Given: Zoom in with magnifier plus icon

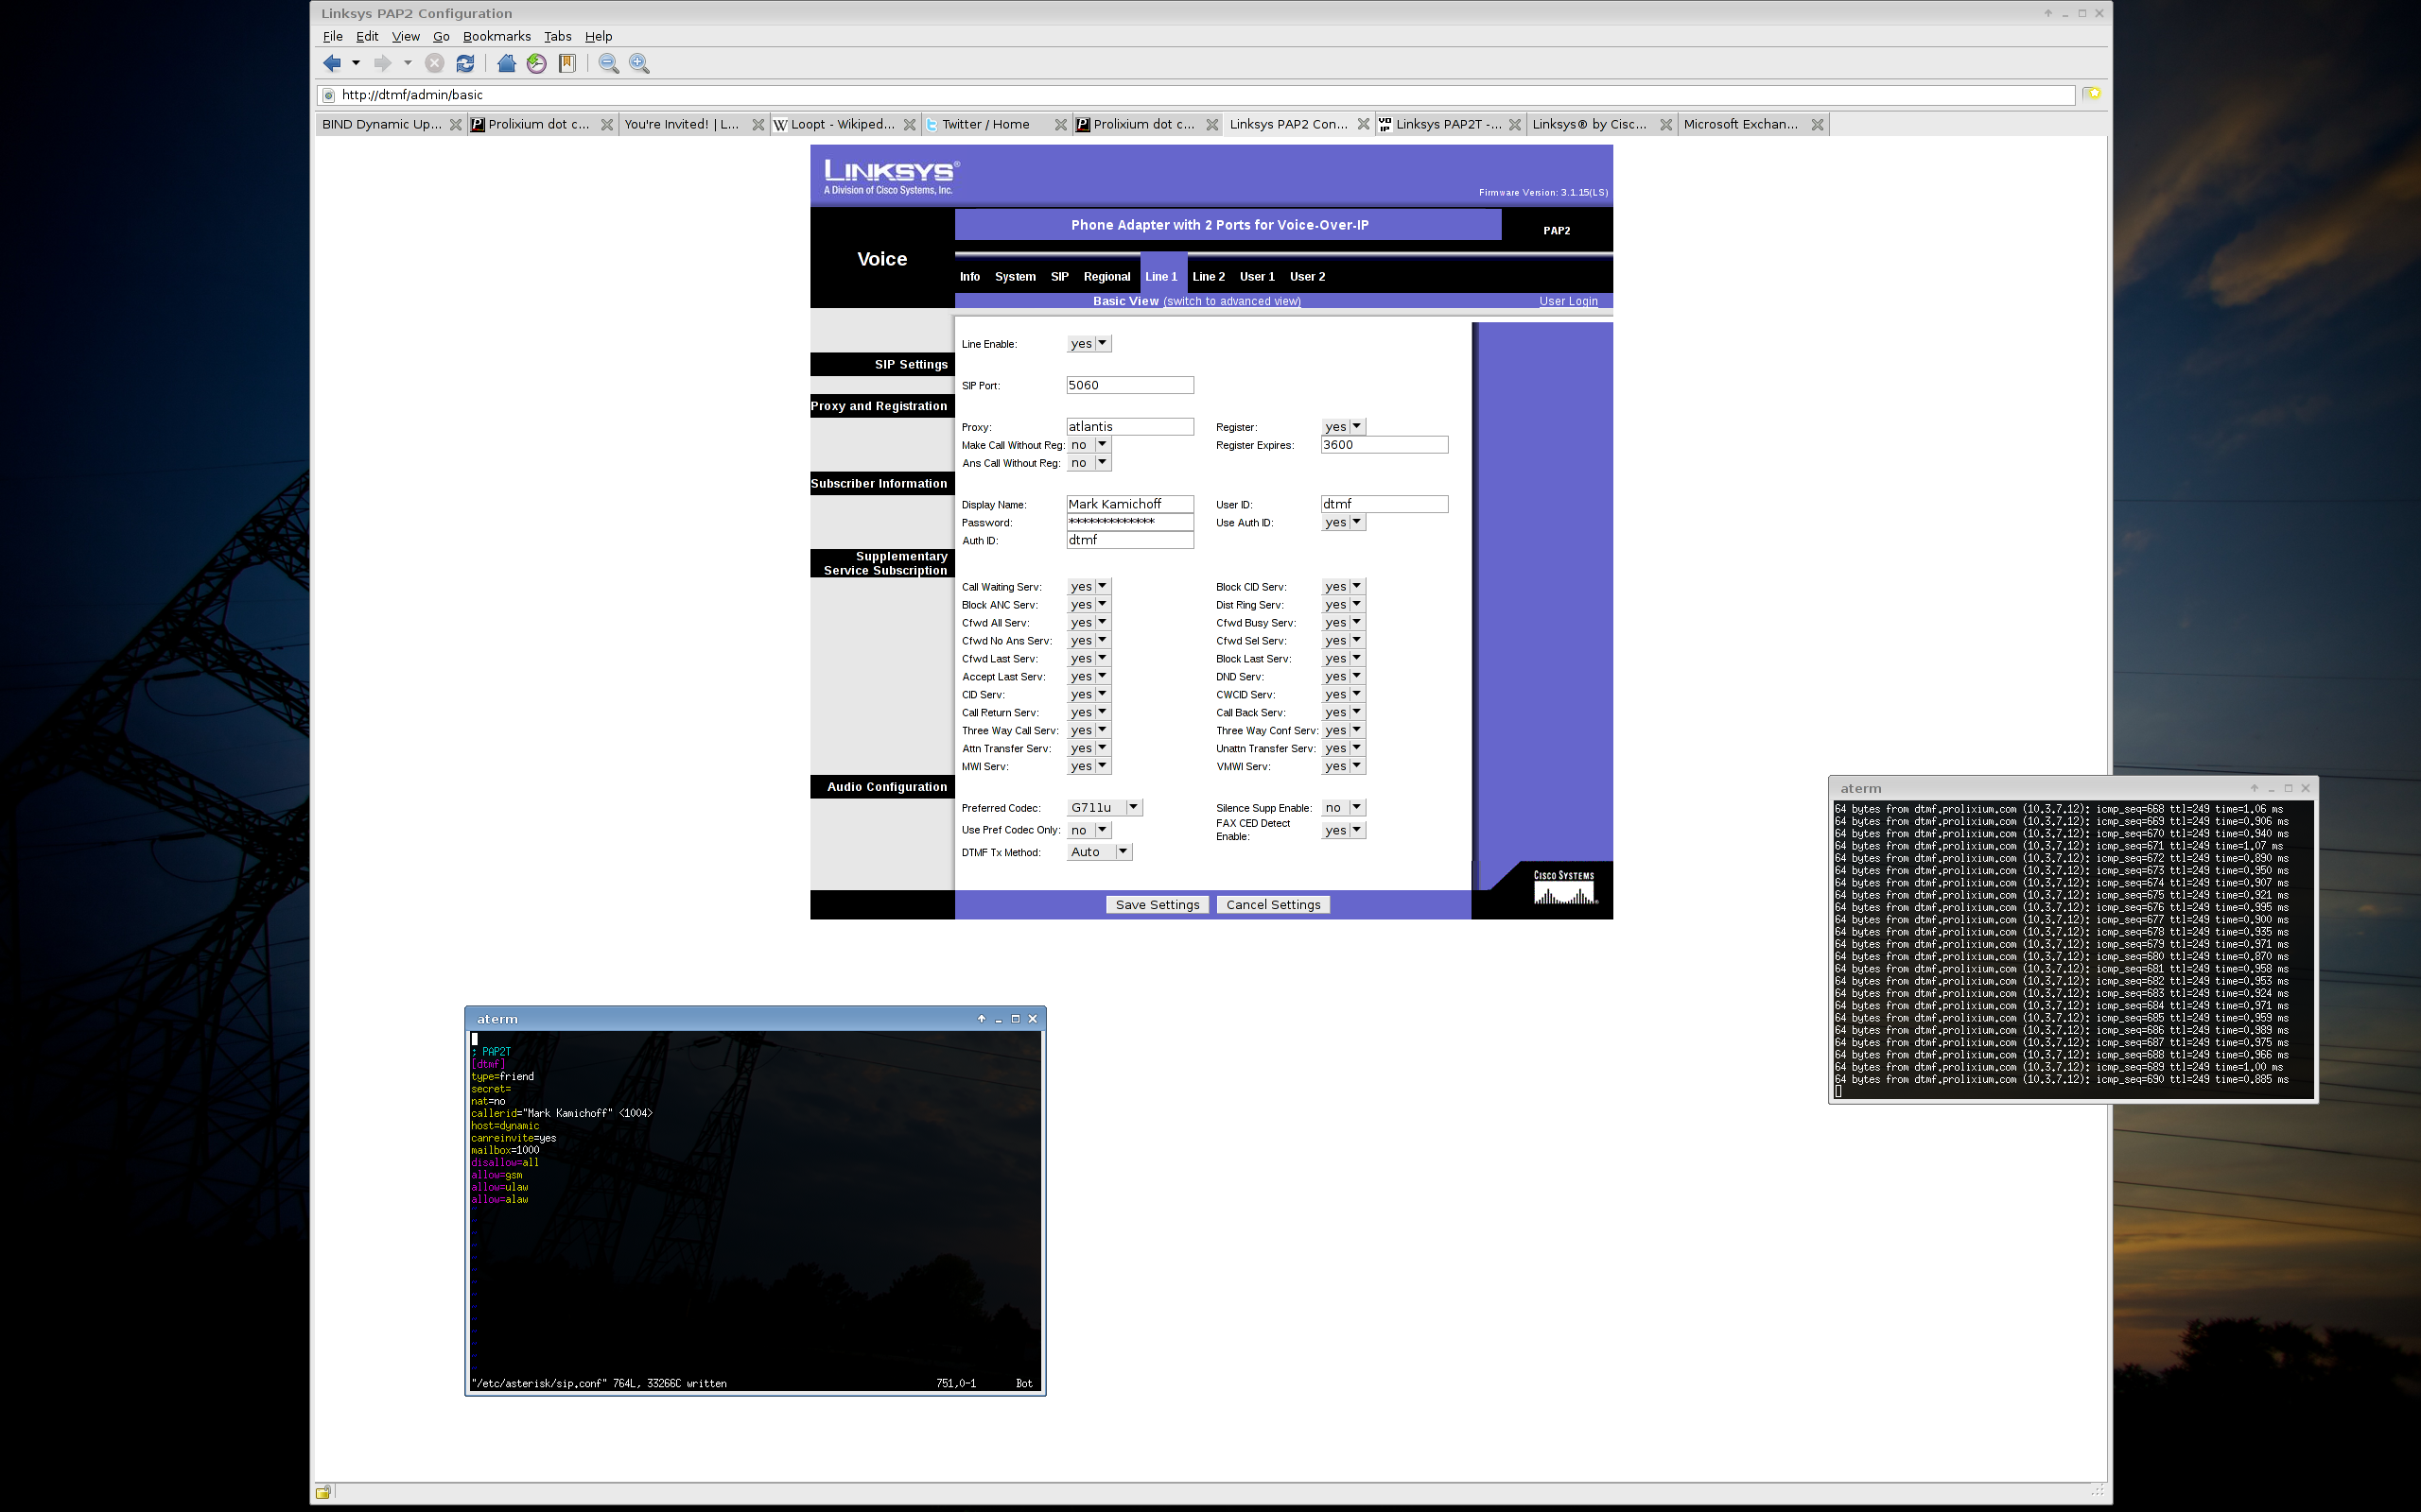Looking at the screenshot, I should tap(639, 63).
